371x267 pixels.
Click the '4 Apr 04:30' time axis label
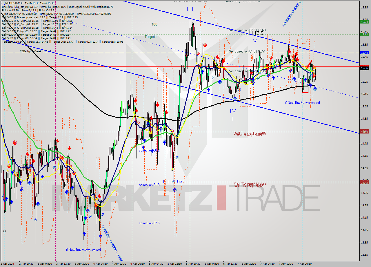click(100, 264)
